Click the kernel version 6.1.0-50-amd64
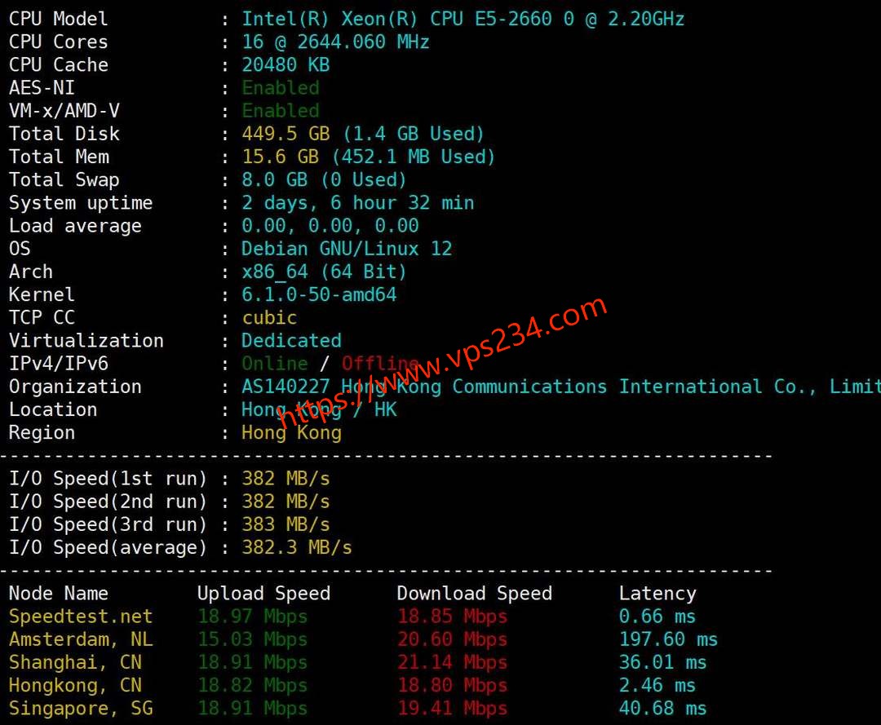 [x=319, y=294]
